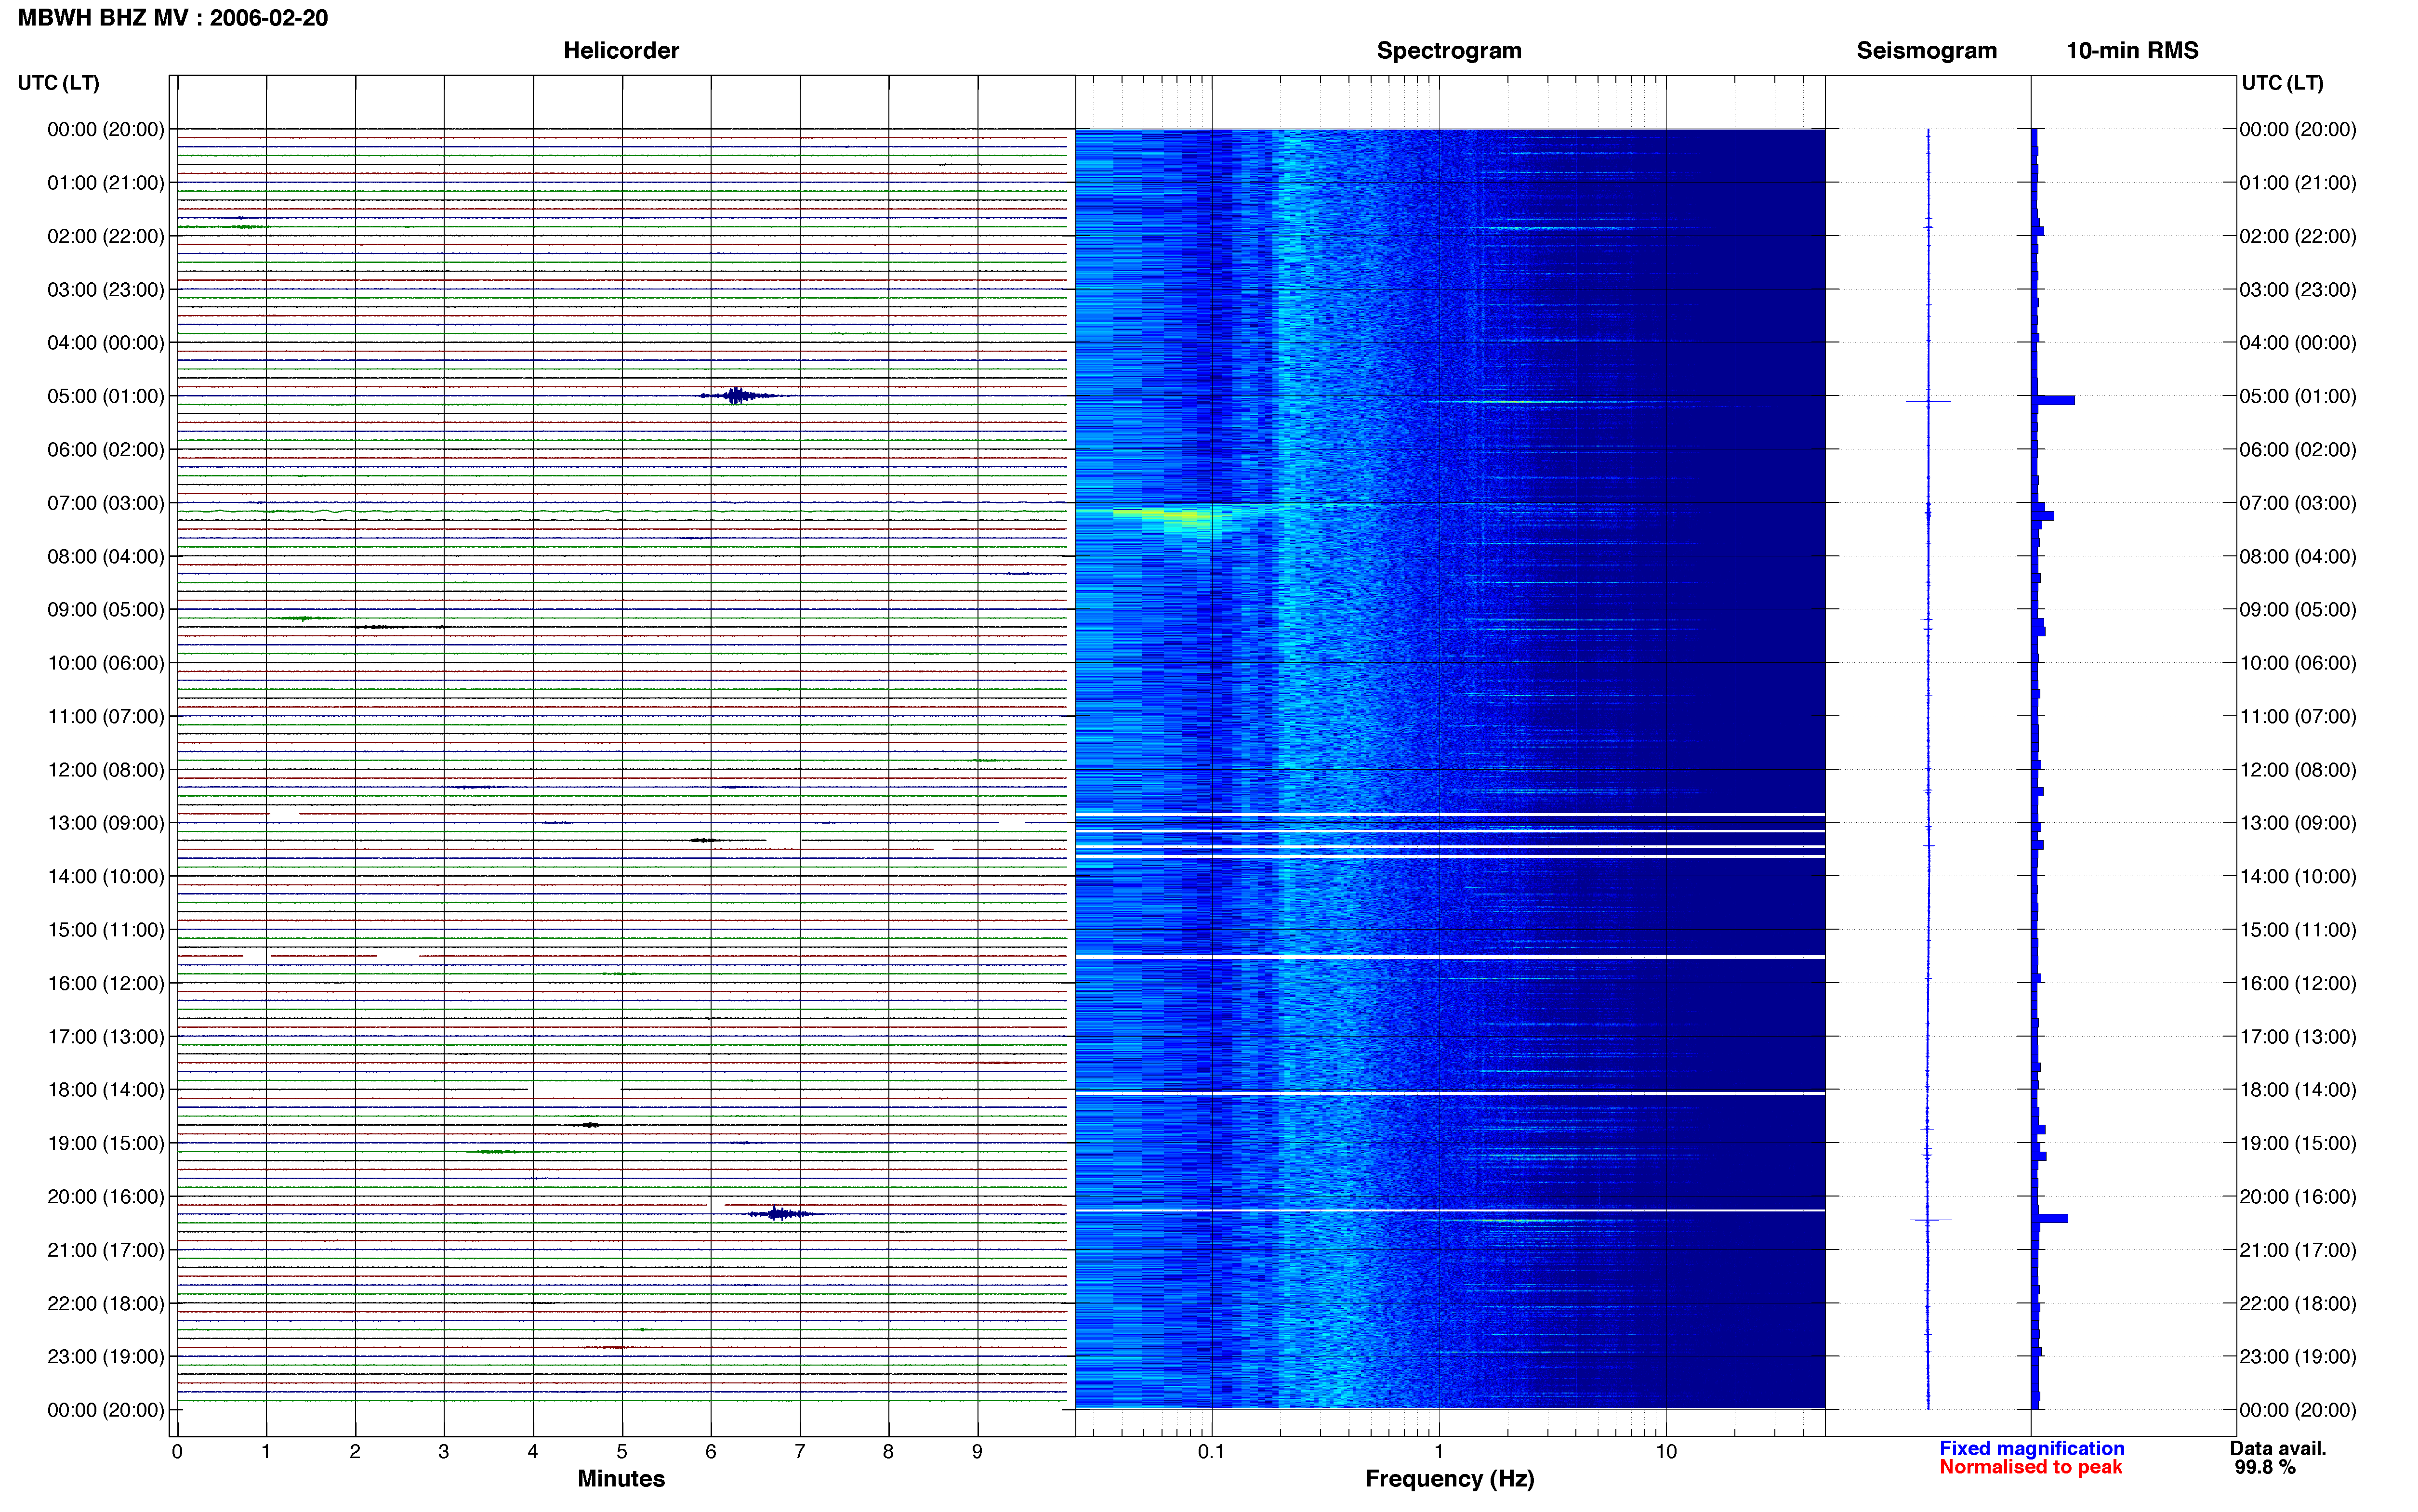The height and width of the screenshot is (1512, 2418).
Task: Select the 'Helicorder' panel heading
Action: tap(621, 51)
